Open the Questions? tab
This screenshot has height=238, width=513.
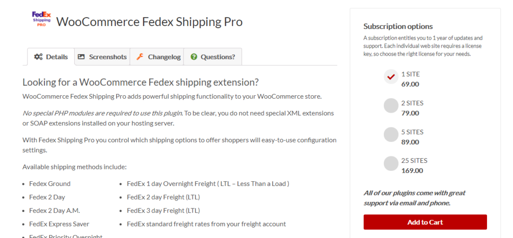212,57
